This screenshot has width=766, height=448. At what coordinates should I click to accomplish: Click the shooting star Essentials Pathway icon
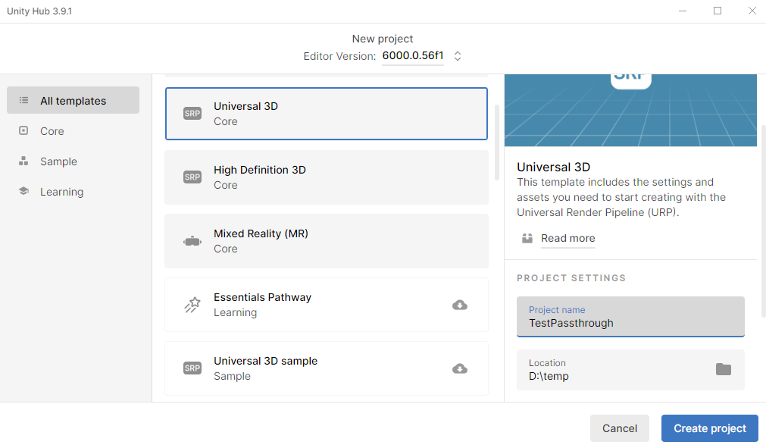(192, 305)
